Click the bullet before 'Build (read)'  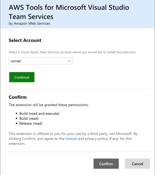(17, 119)
